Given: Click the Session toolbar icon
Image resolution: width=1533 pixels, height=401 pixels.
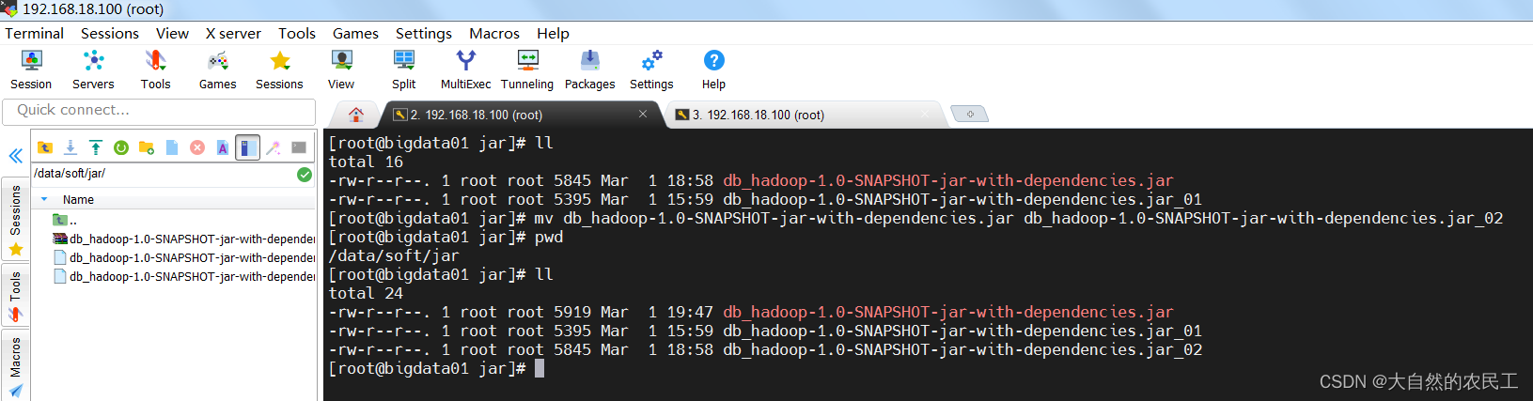Looking at the screenshot, I should pos(31,70).
